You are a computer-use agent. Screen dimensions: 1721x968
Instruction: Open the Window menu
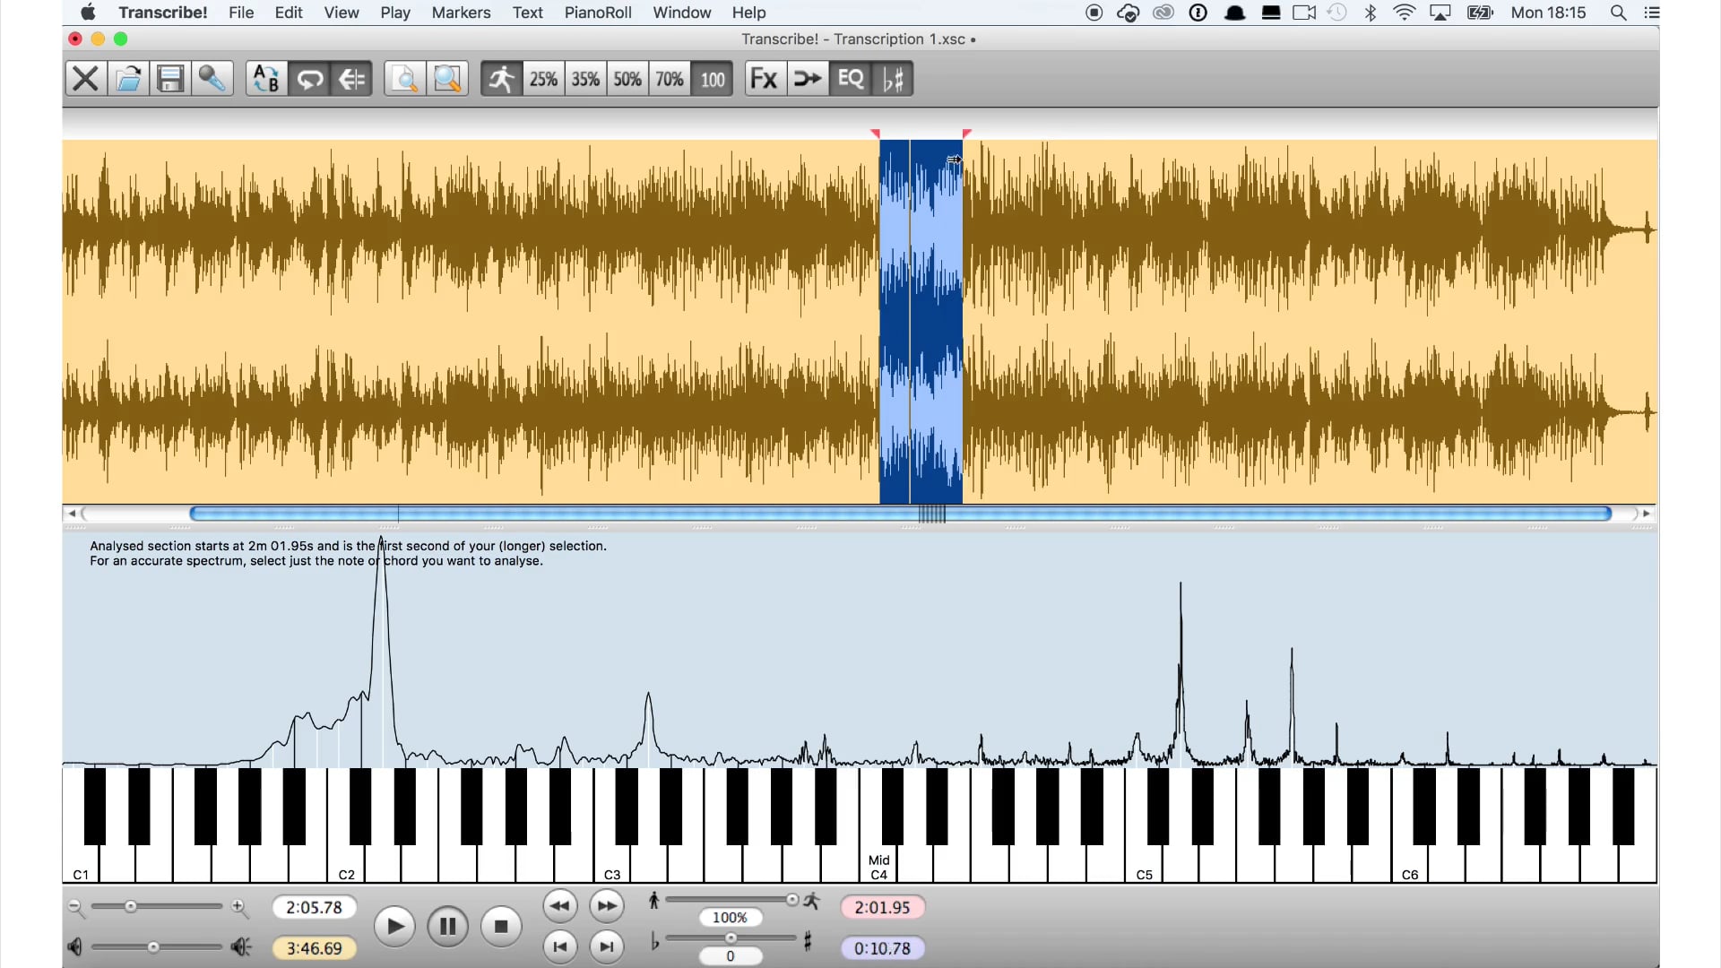[x=682, y=13]
